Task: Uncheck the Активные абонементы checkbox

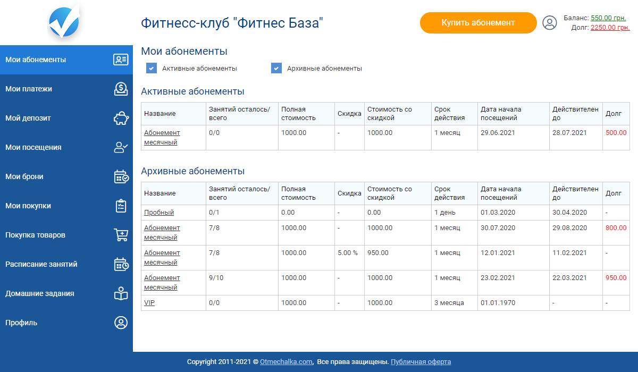Action: pos(152,69)
